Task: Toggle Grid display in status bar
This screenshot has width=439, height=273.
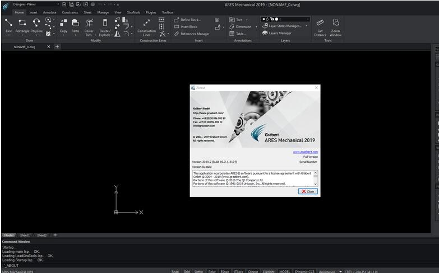Action: tap(187, 271)
